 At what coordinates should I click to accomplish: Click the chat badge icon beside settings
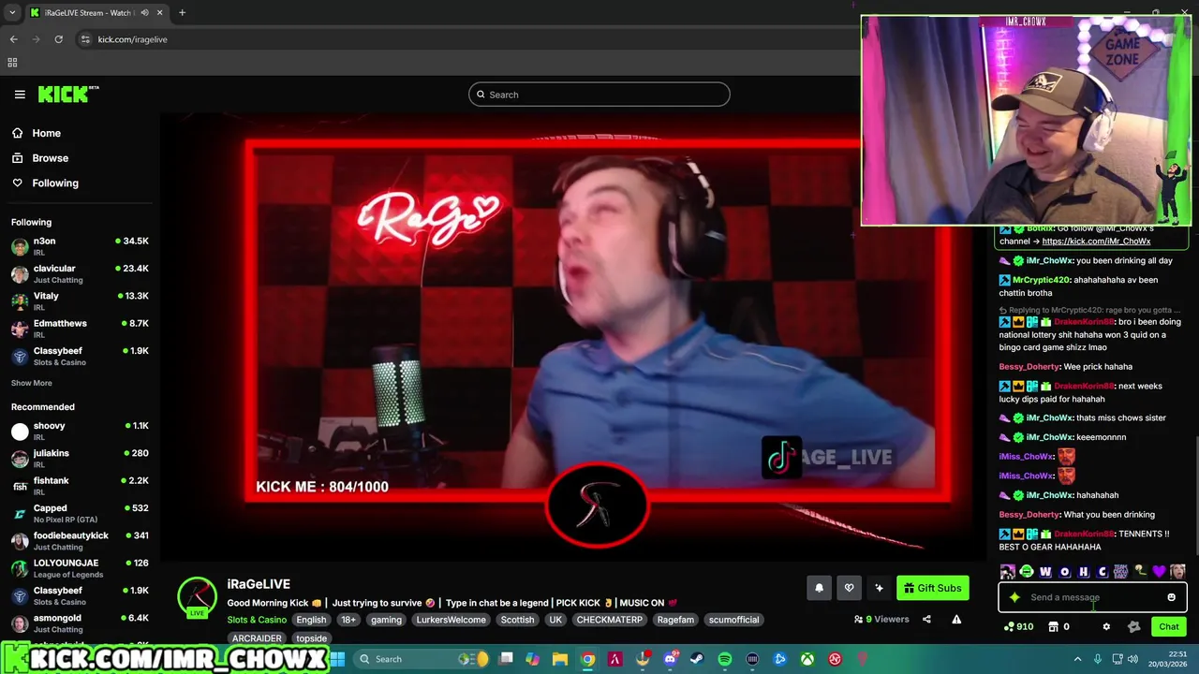coord(1133,627)
